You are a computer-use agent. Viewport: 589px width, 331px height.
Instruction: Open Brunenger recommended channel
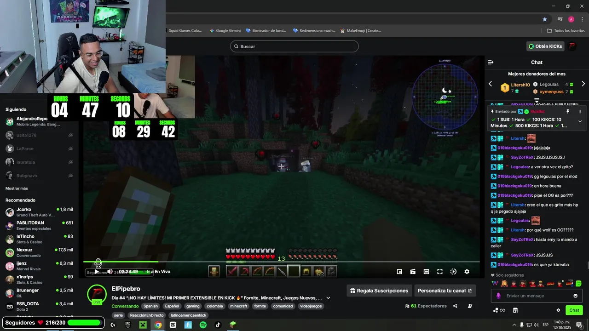(39, 293)
